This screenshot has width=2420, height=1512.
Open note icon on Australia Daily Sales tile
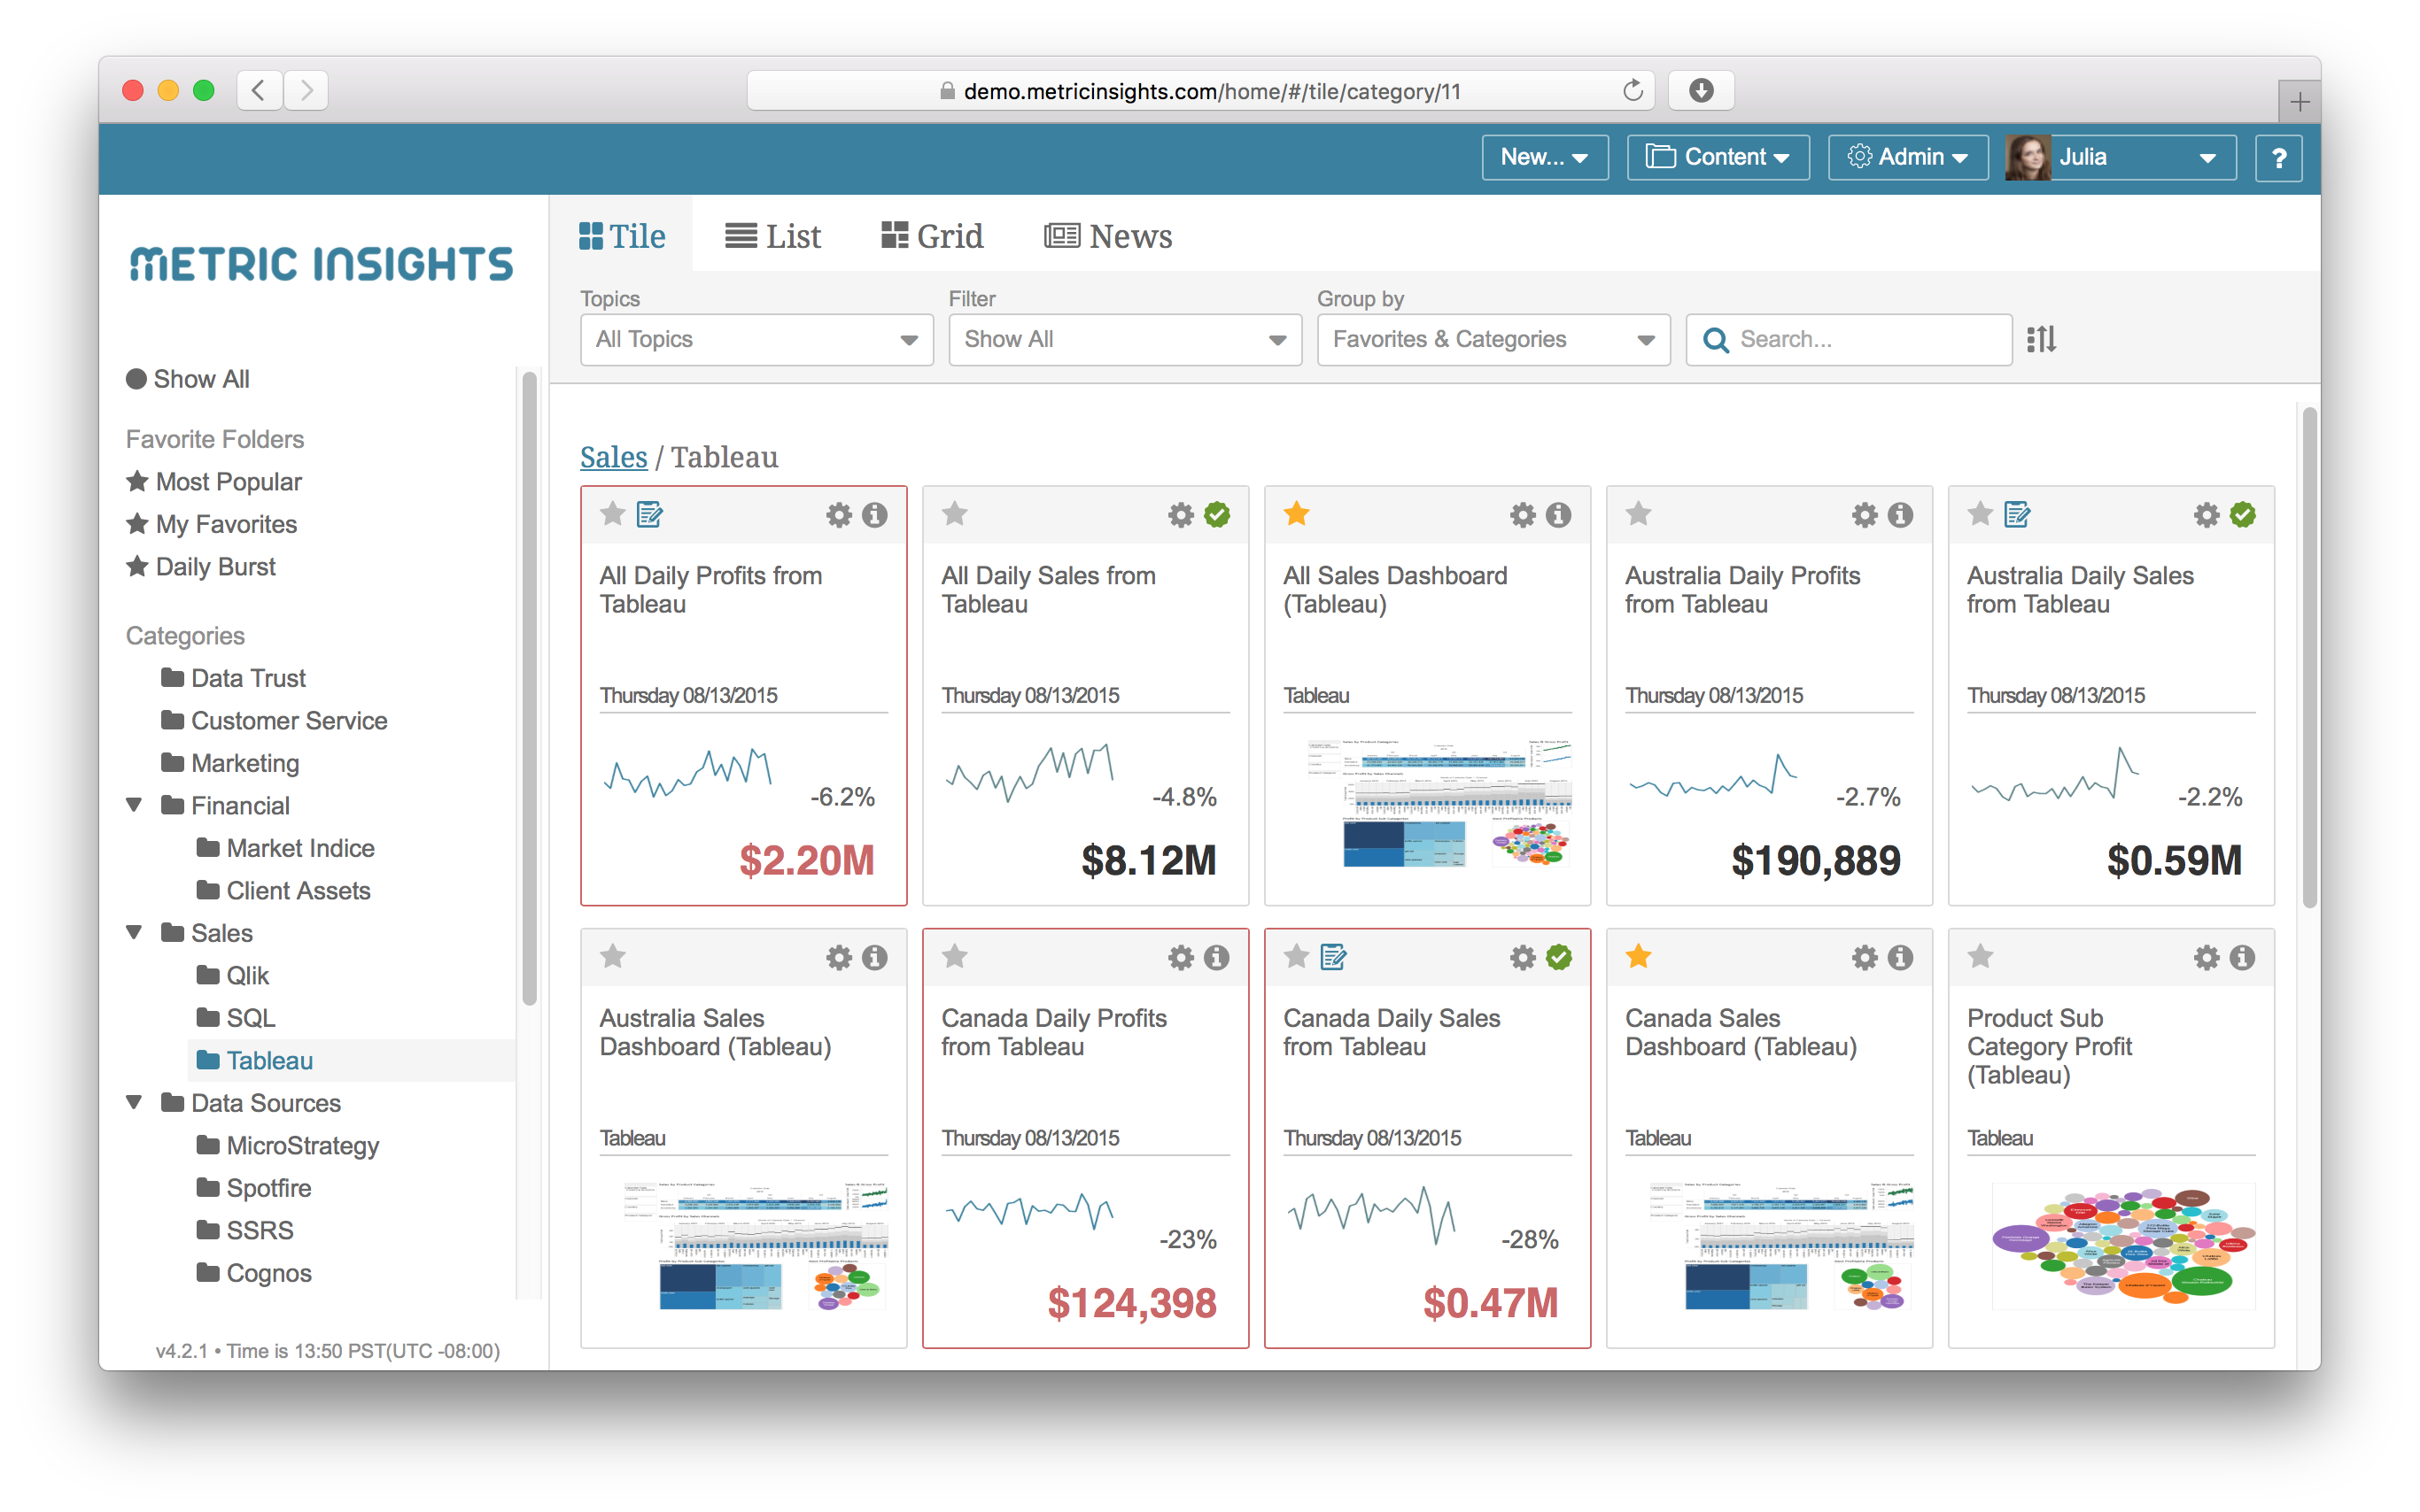(x=2018, y=515)
